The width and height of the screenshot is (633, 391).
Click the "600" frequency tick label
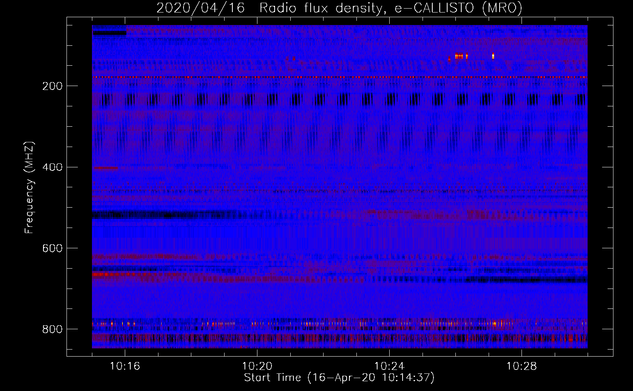coord(52,249)
